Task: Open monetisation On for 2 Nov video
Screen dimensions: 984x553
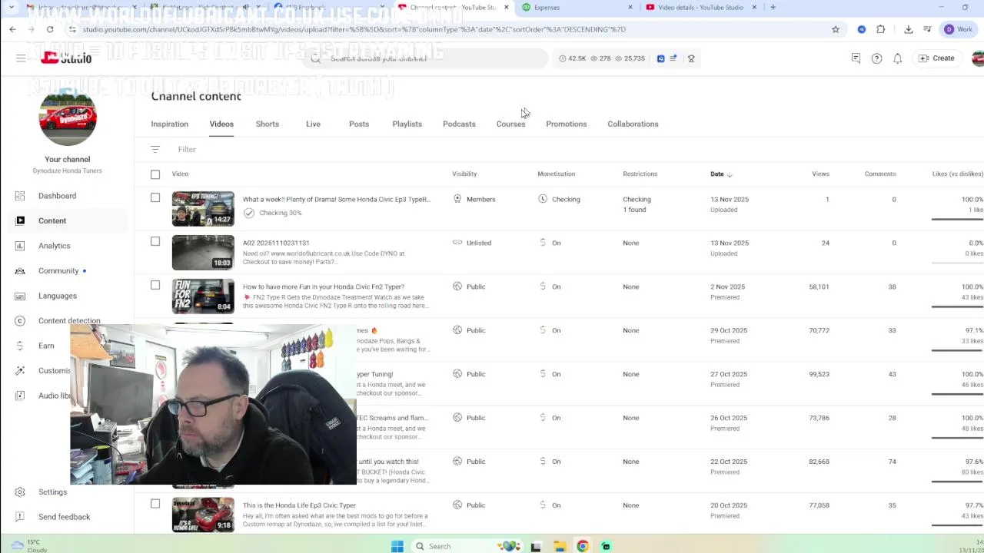Action: (550, 286)
